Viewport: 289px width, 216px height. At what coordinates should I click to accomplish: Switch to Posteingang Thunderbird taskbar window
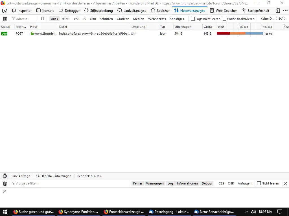tap(170, 211)
